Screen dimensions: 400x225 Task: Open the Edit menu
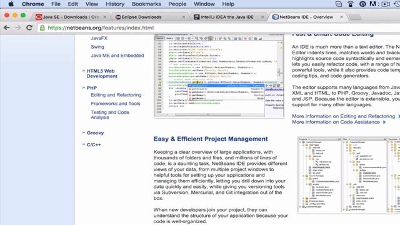[x=72, y=4]
